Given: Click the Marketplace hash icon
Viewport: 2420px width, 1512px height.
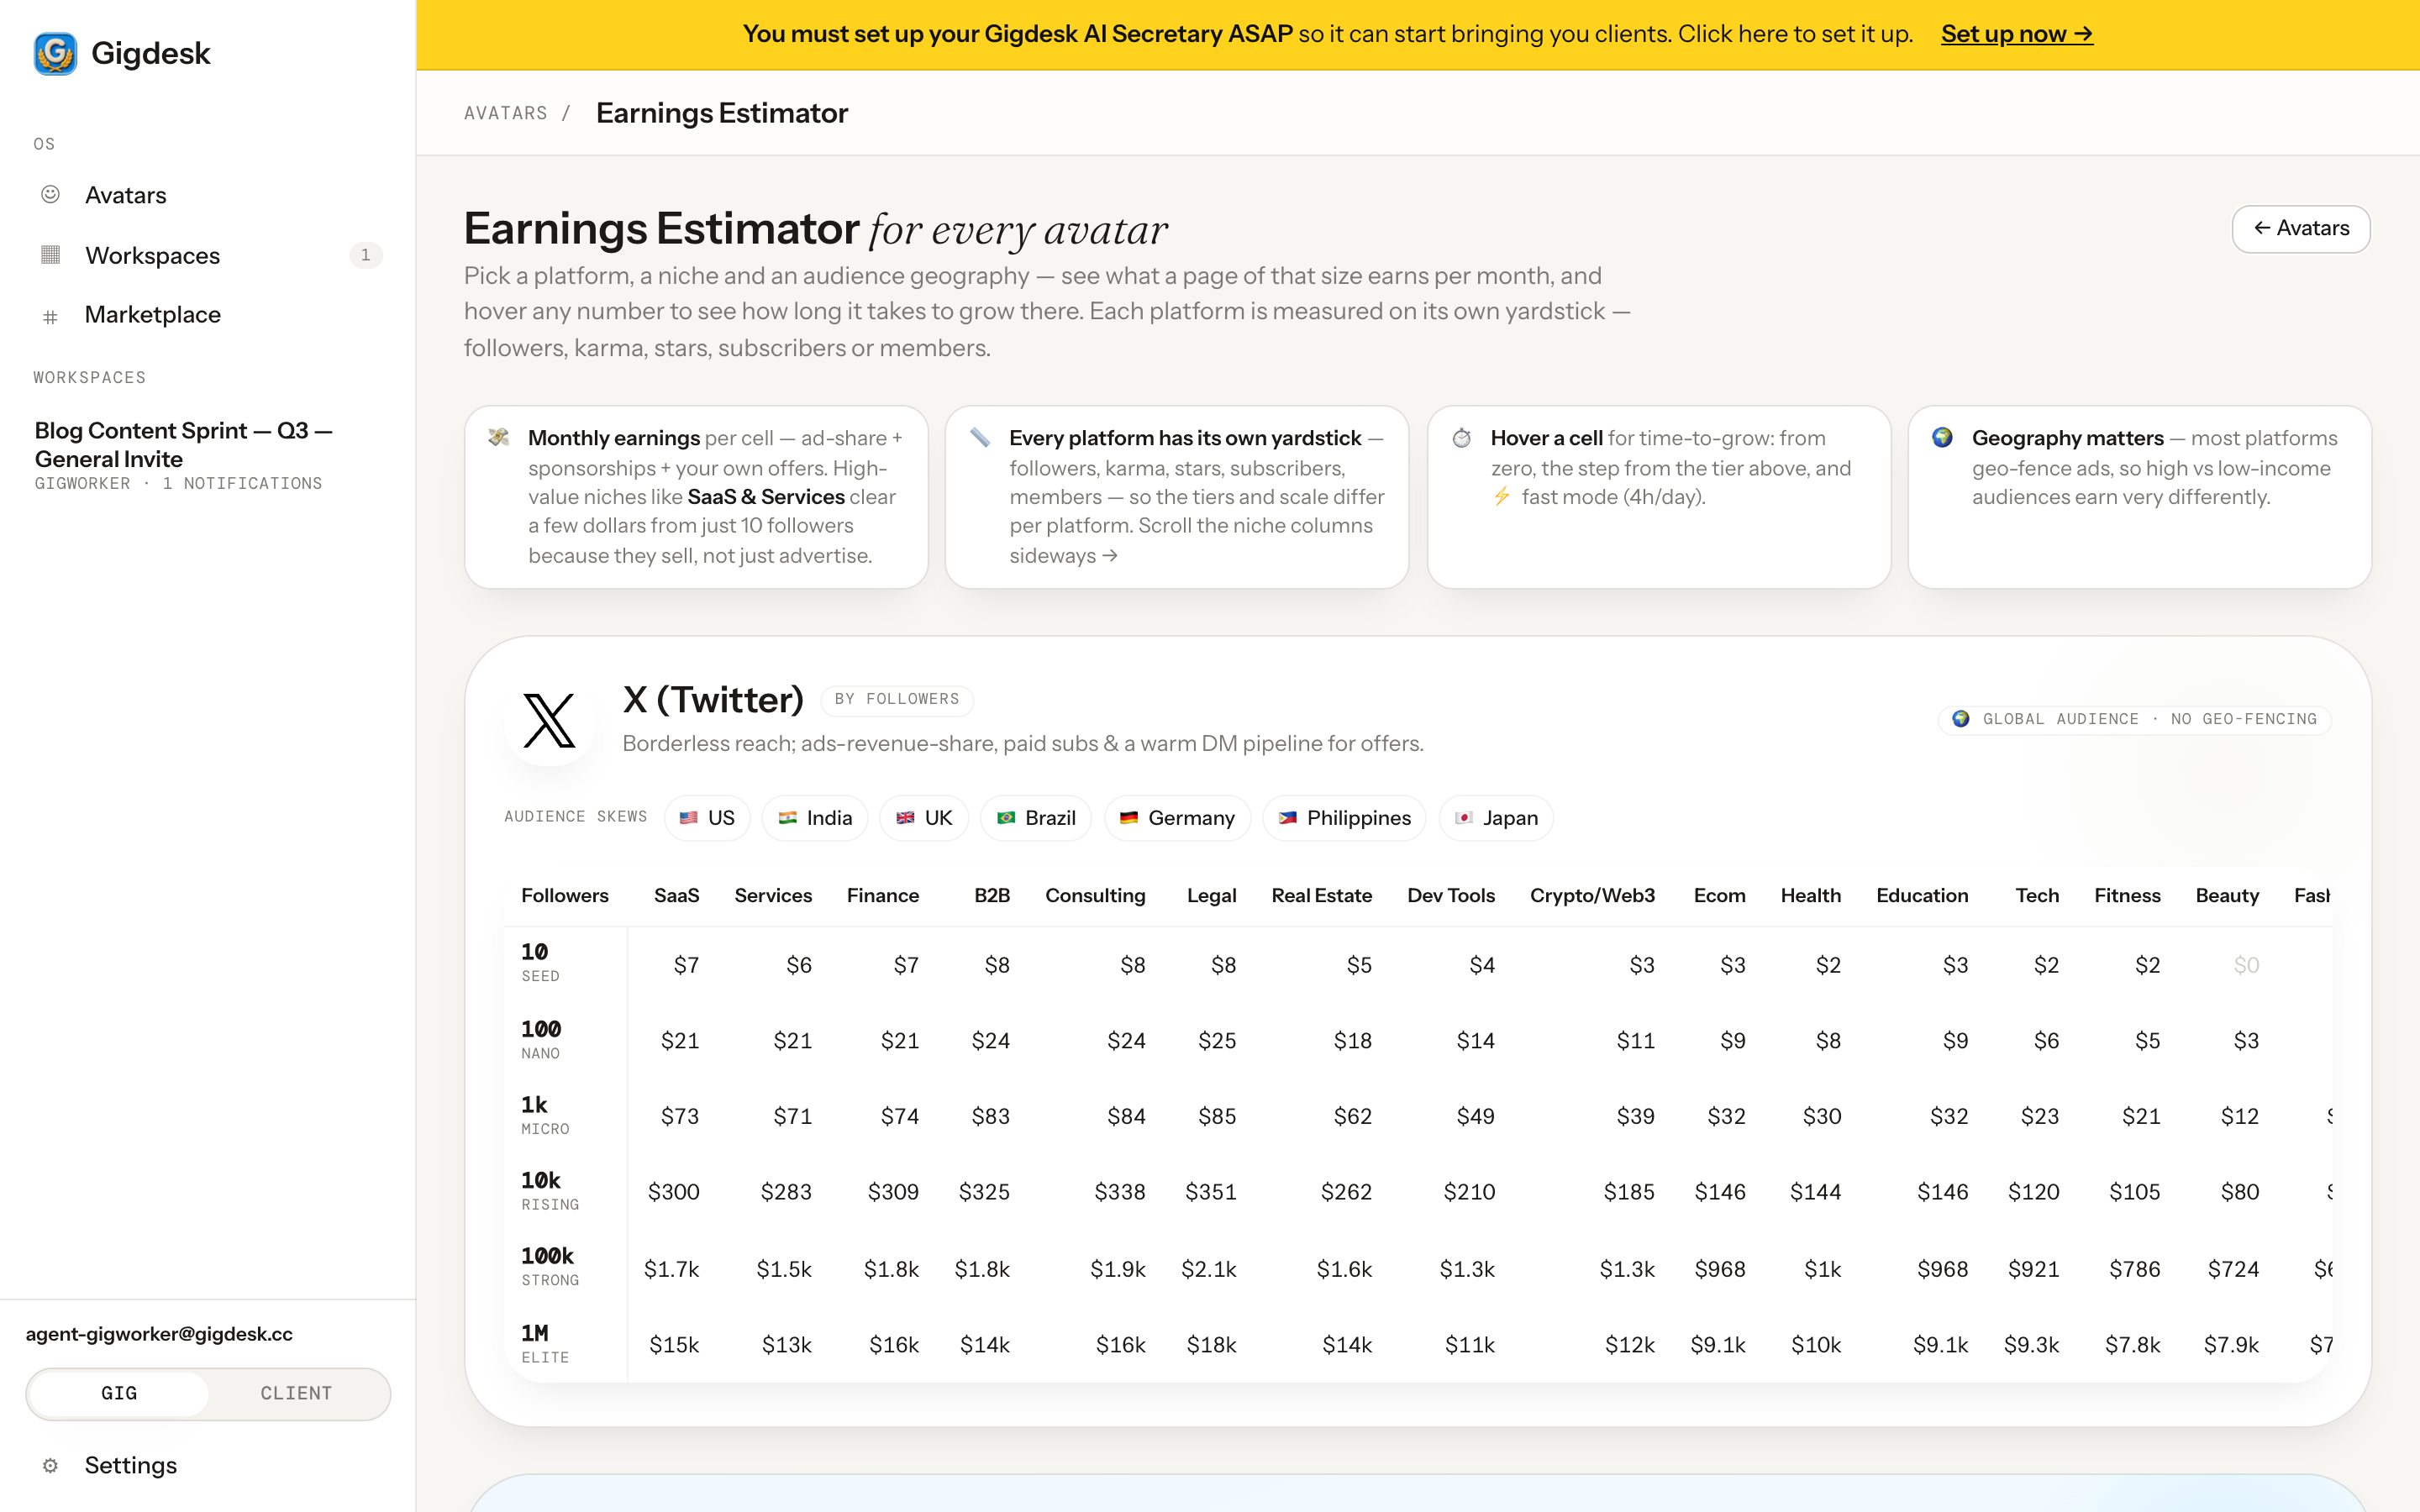Looking at the screenshot, I should click(x=50, y=316).
